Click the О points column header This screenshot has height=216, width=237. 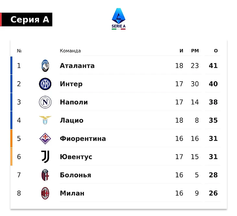click(x=216, y=51)
